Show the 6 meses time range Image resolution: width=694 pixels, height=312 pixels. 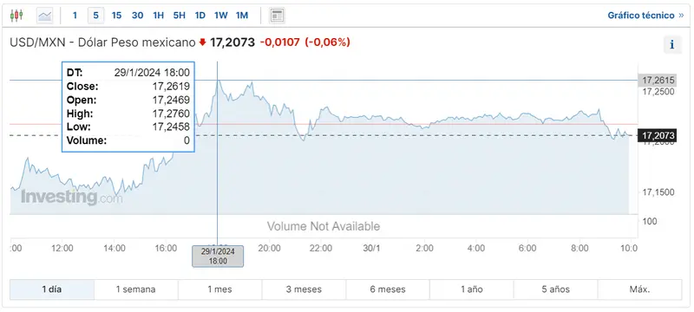pyautogui.click(x=388, y=290)
